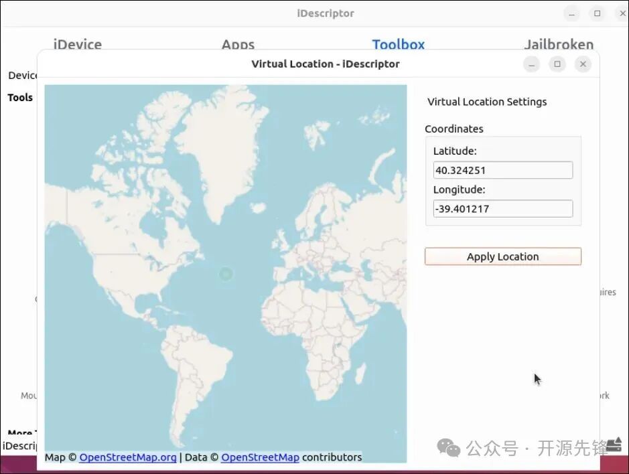Image resolution: width=629 pixels, height=474 pixels.
Task: Maximize the main iDescriptor window
Action: point(597,13)
